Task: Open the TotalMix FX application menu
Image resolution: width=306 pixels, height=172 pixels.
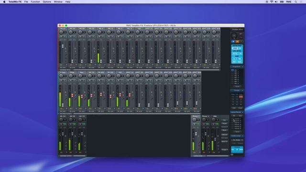Action: tap(15, 2)
